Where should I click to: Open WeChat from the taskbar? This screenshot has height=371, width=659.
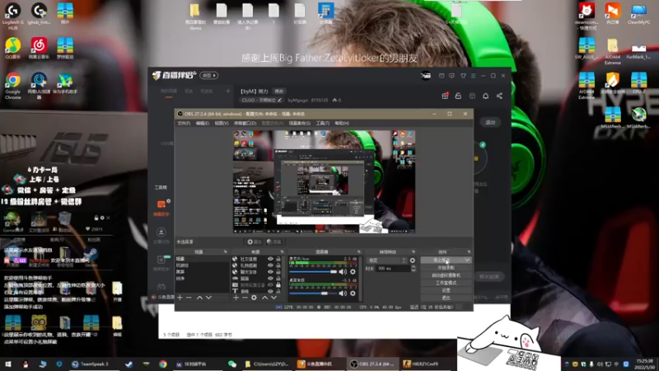232,364
